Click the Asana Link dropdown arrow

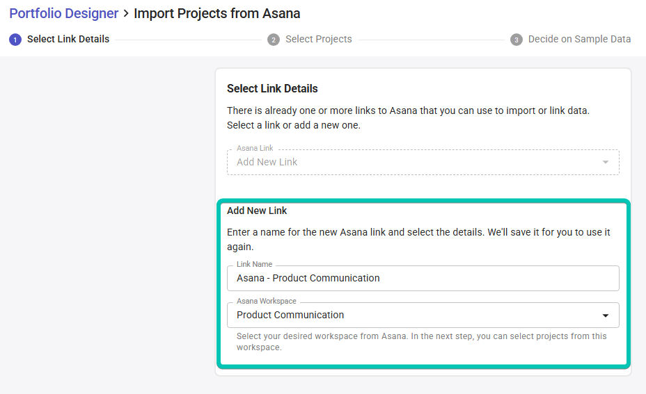pyautogui.click(x=605, y=162)
